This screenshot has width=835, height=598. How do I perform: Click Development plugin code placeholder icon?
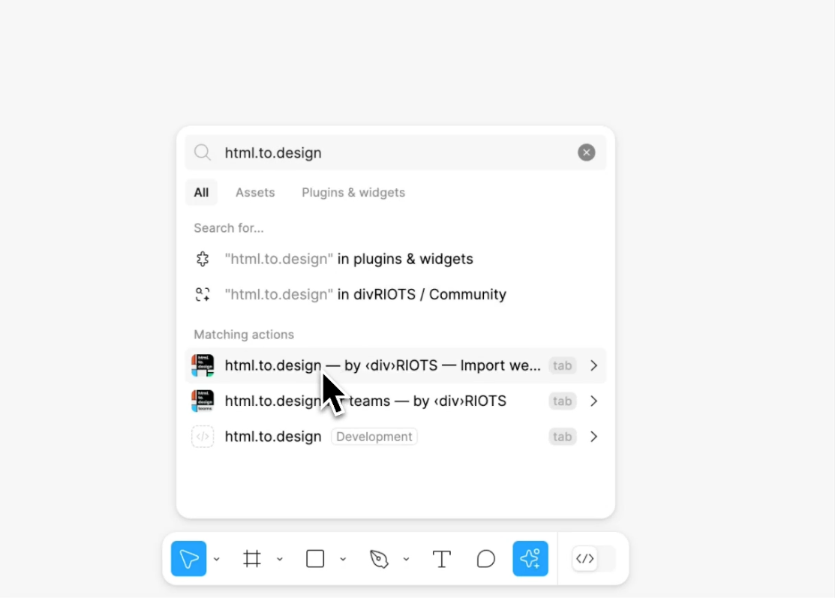(203, 437)
